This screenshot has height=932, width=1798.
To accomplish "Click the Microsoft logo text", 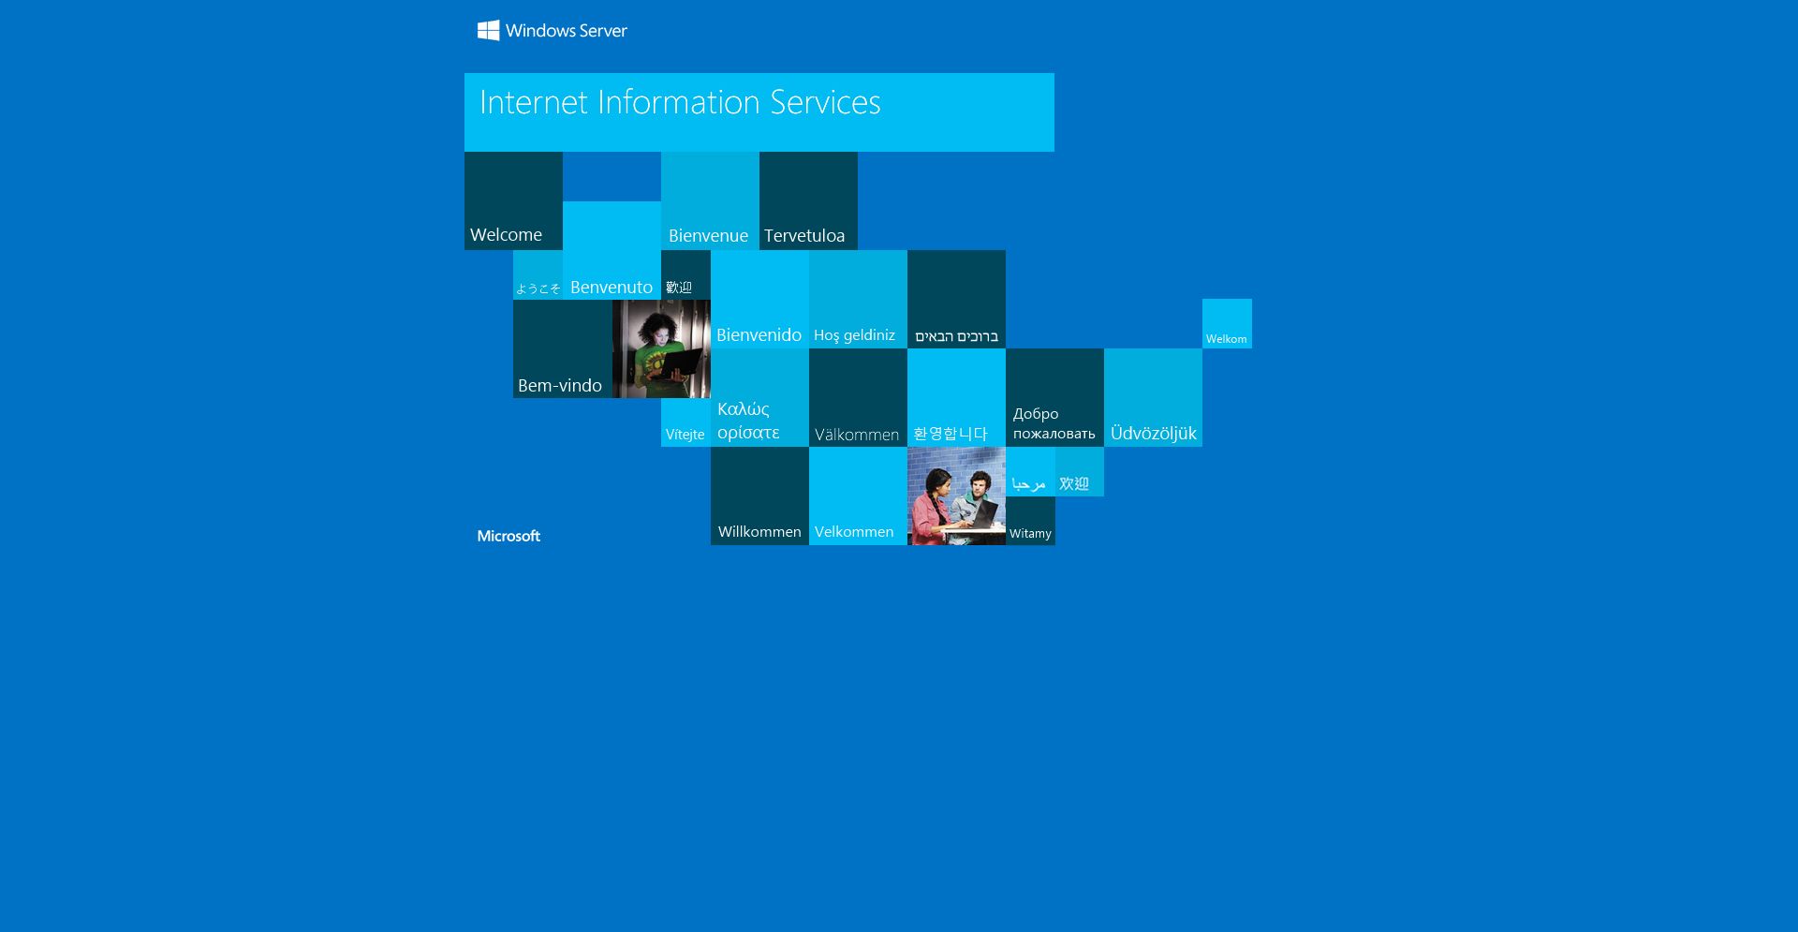I will pos(508,536).
